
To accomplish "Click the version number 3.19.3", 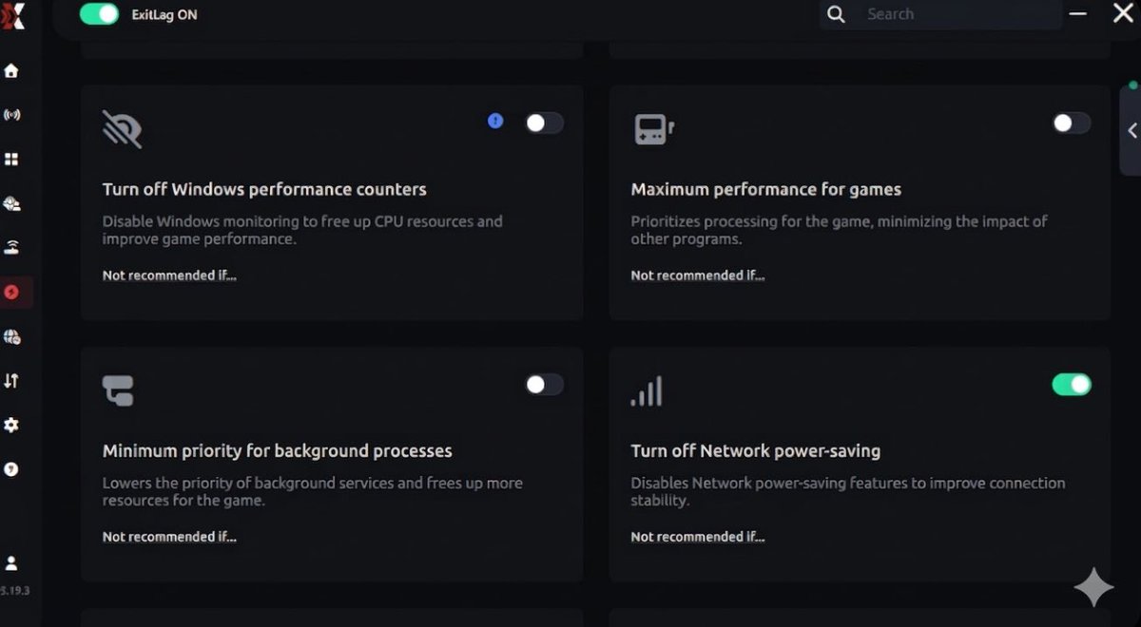I will pyautogui.click(x=13, y=591).
